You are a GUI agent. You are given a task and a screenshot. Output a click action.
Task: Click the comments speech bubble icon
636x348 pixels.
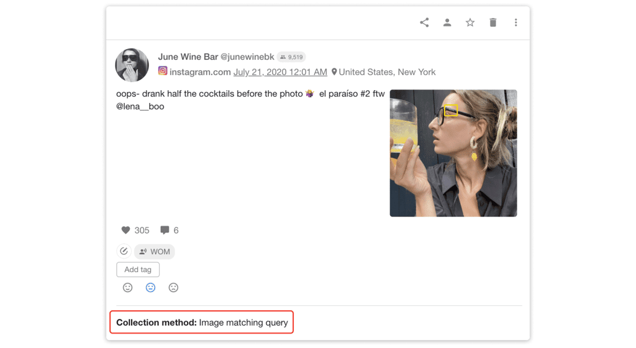click(x=165, y=230)
